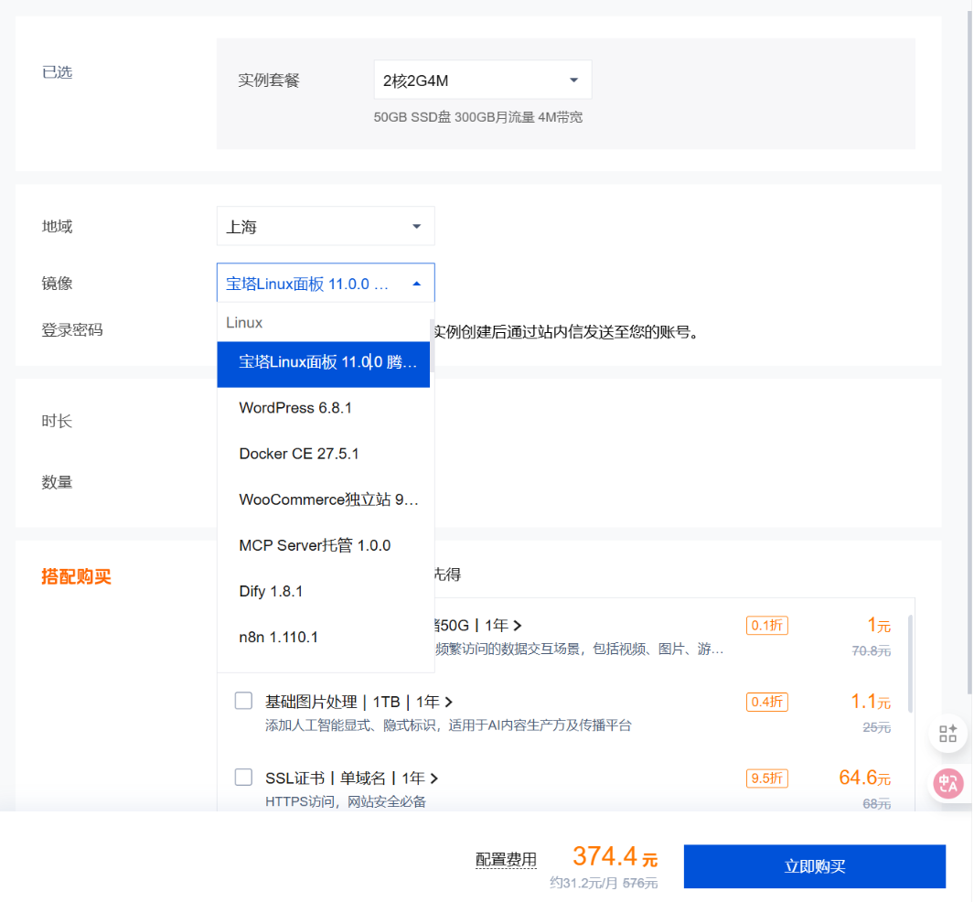Screen dimensions: 974x902
Task: Click the 0.1折 discount badge
Action: point(766,626)
